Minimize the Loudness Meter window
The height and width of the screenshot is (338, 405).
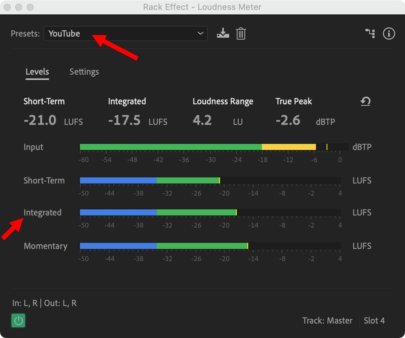pyautogui.click(x=19, y=7)
